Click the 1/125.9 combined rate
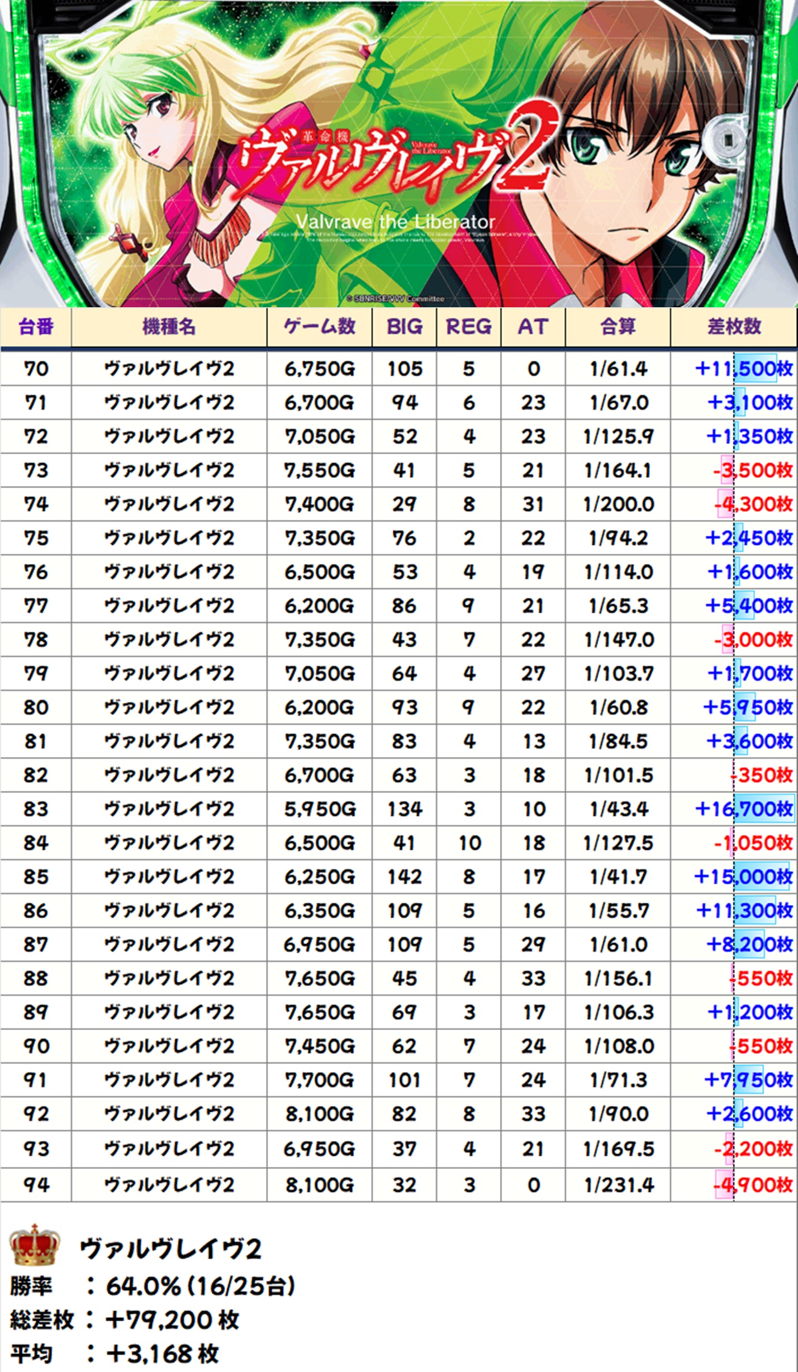This screenshot has height=1372, width=798. coord(618,436)
